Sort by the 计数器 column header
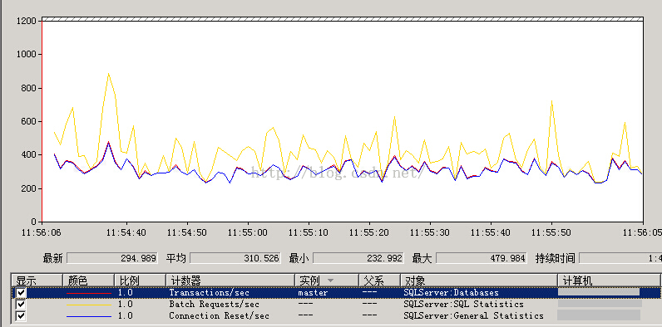This screenshot has height=327, width=662. 230,281
